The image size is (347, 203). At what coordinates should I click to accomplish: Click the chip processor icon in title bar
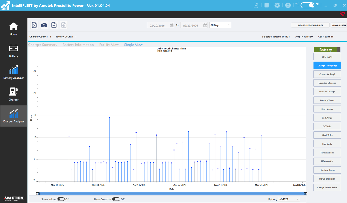point(267,5)
